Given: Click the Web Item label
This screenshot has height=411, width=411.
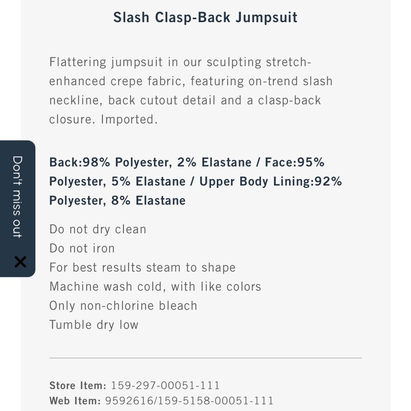Looking at the screenshot, I should click(75, 401).
